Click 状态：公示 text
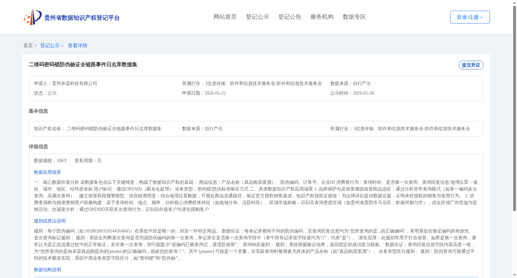This screenshot has height=278, width=517. click(45, 93)
